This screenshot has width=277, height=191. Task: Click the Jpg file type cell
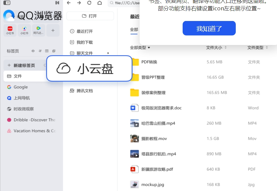tap(251, 185)
